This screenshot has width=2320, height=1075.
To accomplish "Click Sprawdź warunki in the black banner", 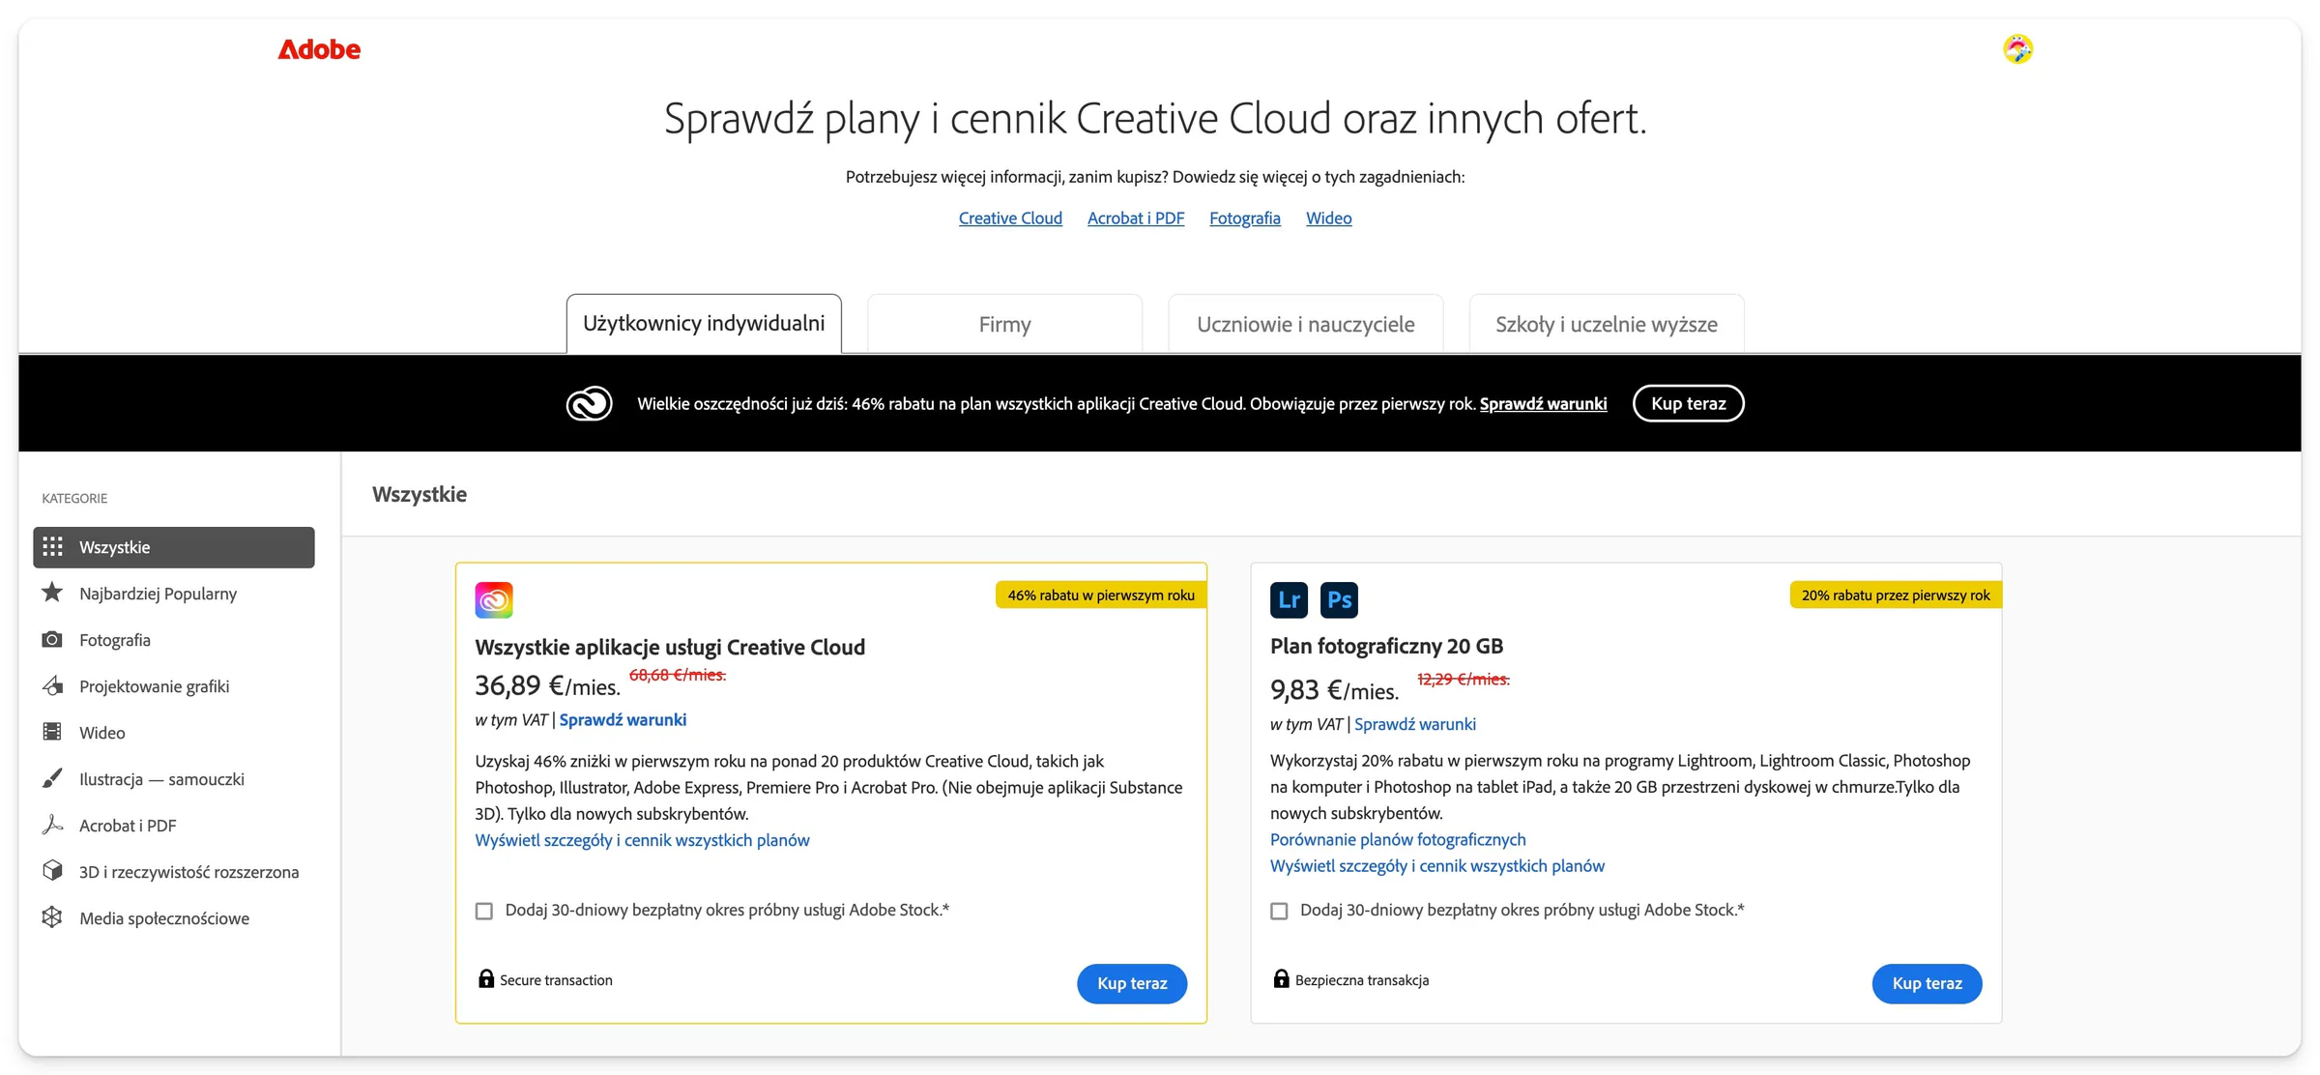I will 1543,404.
